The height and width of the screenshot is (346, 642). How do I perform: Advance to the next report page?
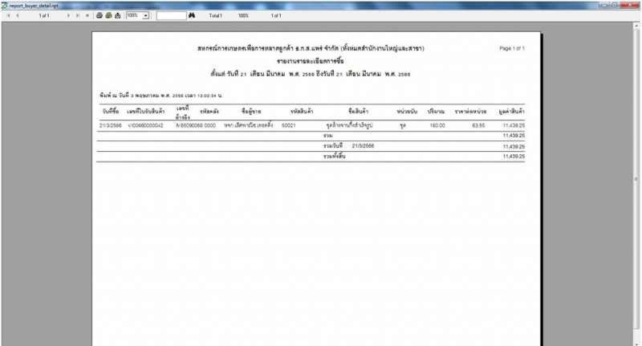pos(67,15)
